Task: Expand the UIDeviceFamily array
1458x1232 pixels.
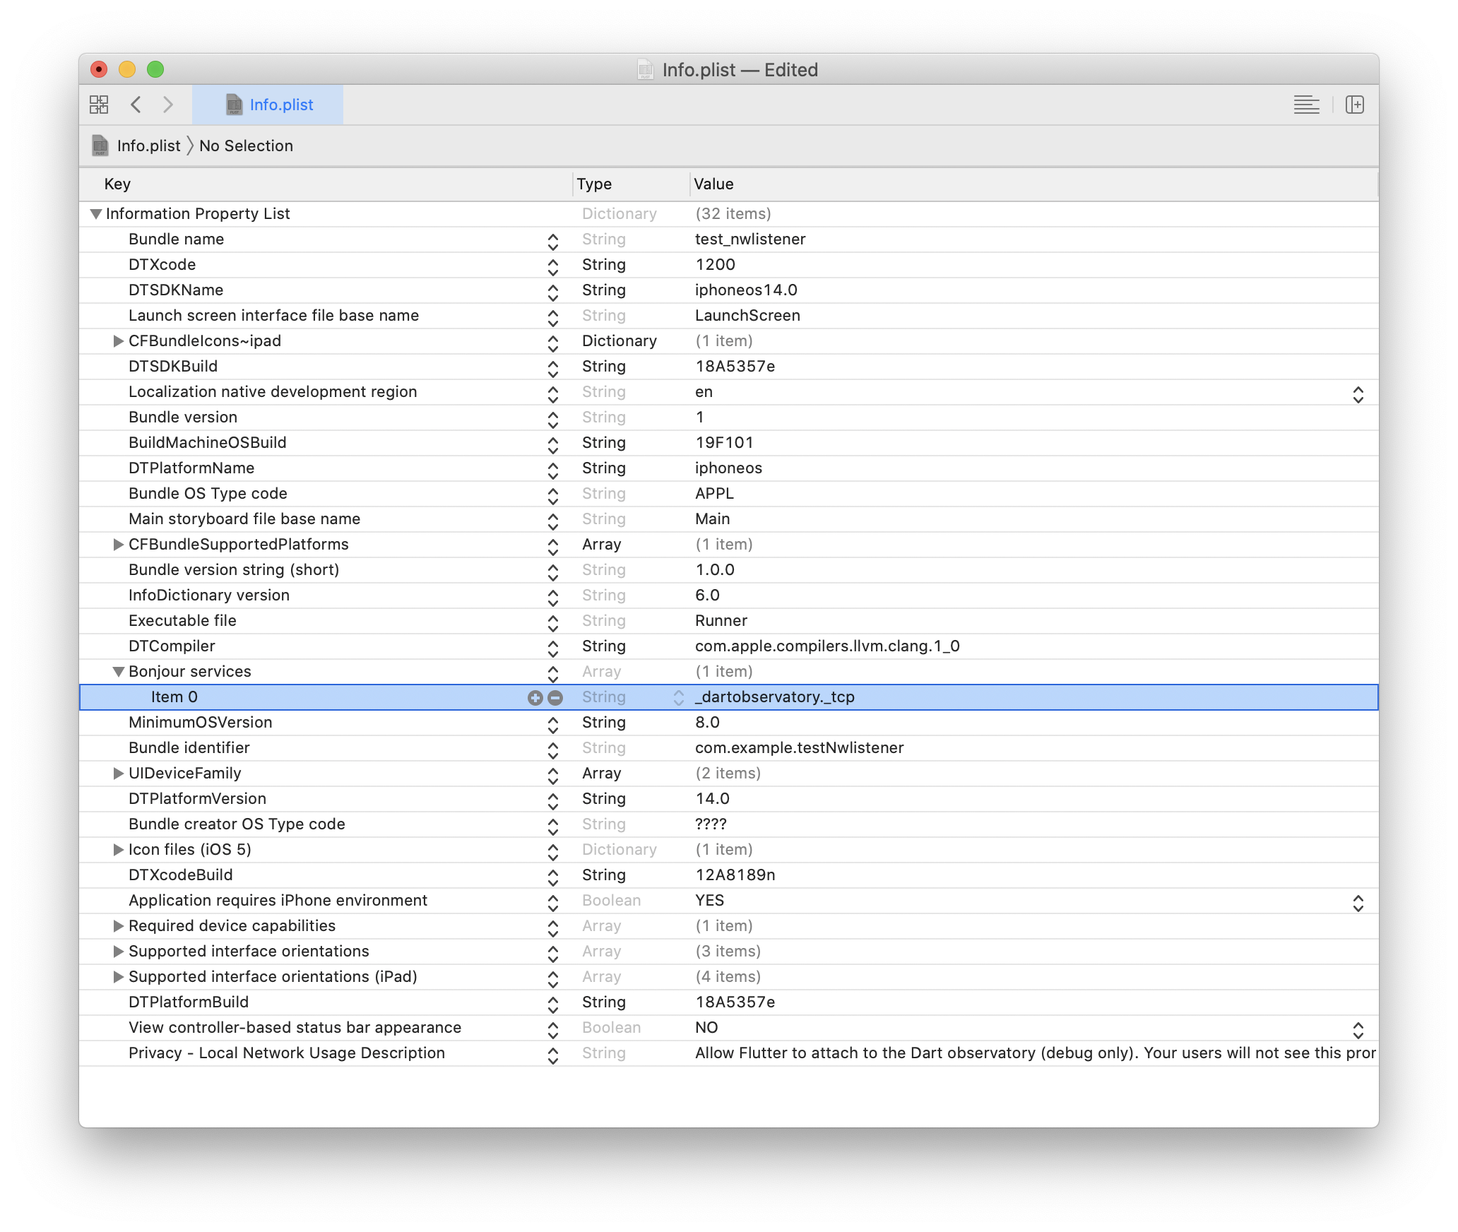Action: tap(118, 774)
